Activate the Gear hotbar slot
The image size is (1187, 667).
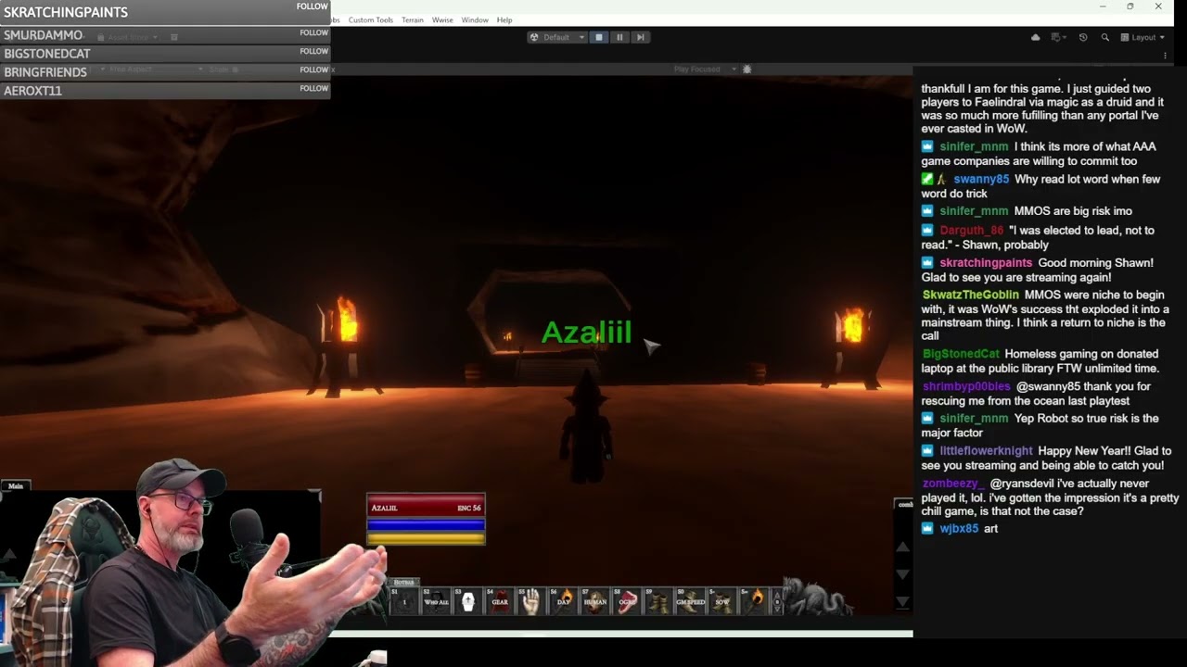point(500,601)
